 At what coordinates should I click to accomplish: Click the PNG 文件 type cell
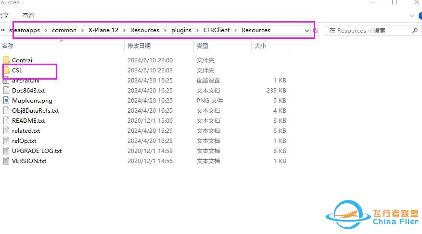[x=210, y=101]
